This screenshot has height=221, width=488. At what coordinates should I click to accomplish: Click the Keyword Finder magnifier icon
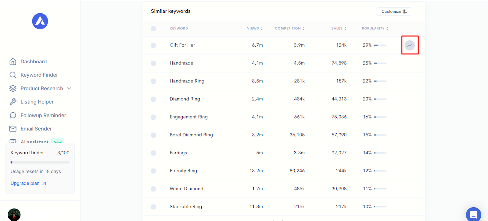tap(13, 75)
